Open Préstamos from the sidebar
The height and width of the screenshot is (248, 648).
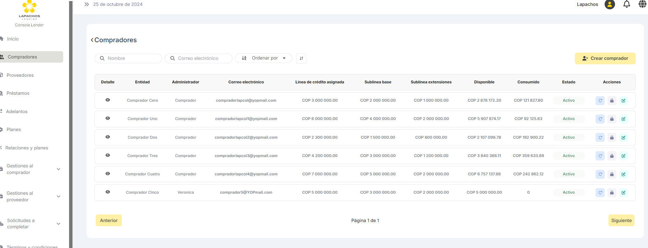pos(18,93)
